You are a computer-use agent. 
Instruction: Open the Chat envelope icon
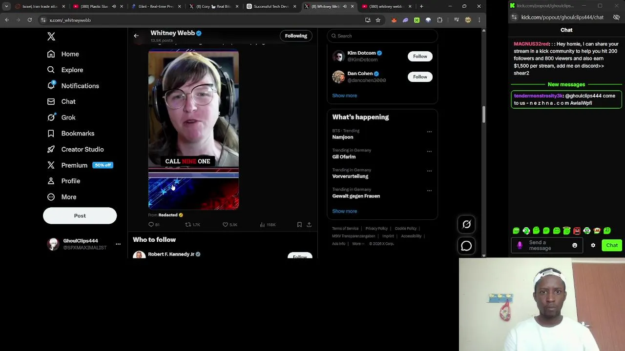51,101
